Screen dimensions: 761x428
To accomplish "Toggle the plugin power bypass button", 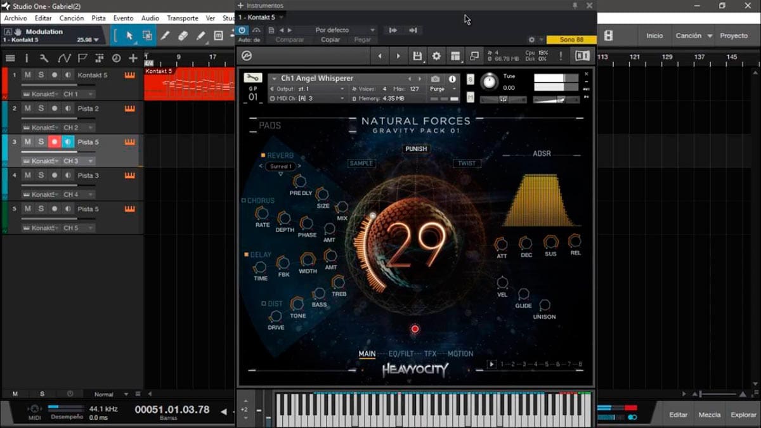I will coord(242,30).
